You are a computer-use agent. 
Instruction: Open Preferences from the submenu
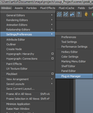[74, 37]
